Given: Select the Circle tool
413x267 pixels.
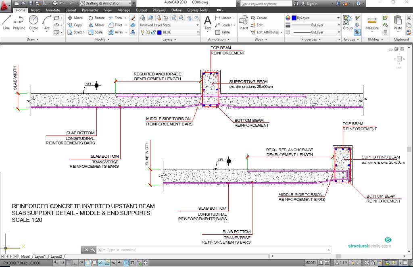Looking at the screenshot, I should pos(33,22).
